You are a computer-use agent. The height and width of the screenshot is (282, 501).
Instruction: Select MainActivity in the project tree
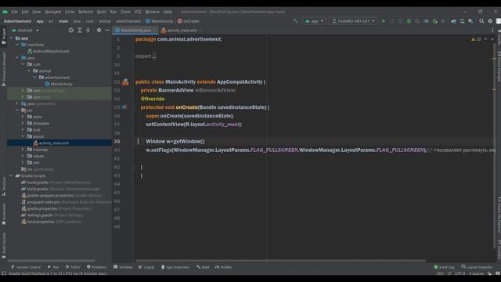(x=59, y=84)
